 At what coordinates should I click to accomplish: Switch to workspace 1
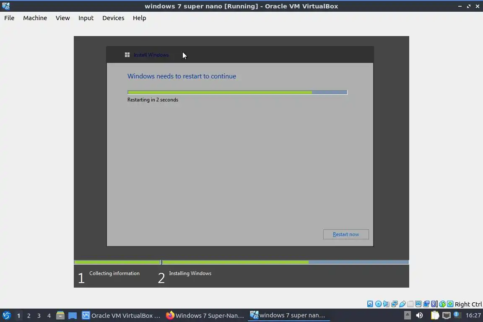[x=18, y=316]
